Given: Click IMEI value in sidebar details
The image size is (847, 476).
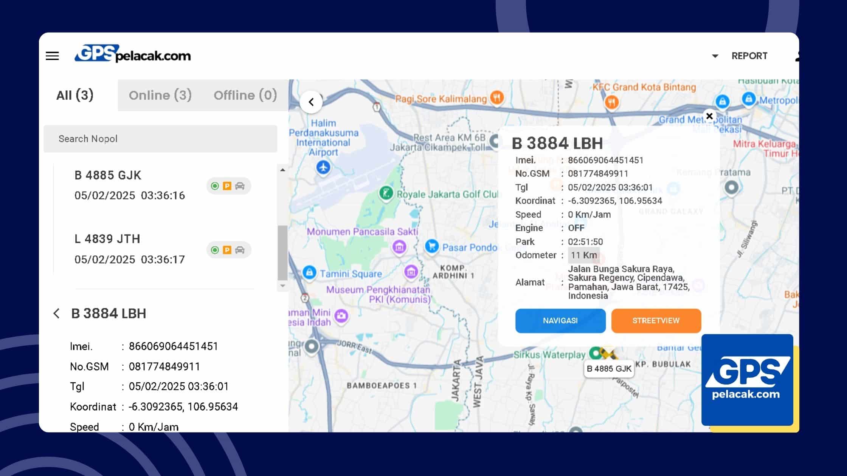Looking at the screenshot, I should tap(173, 346).
